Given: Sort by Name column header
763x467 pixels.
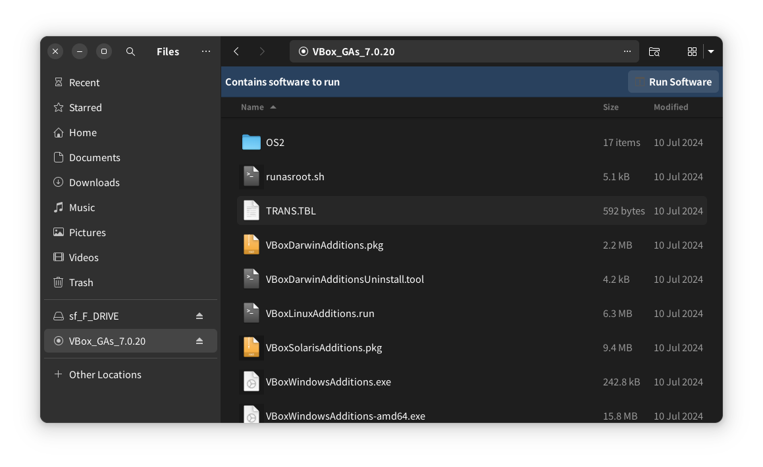Looking at the screenshot, I should (258, 107).
